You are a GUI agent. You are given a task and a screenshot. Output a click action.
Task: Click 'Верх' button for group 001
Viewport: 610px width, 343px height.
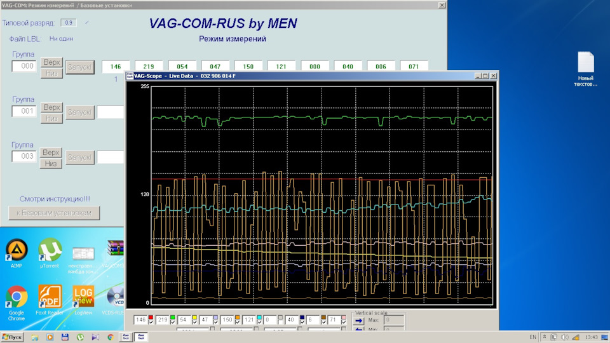[51, 107]
